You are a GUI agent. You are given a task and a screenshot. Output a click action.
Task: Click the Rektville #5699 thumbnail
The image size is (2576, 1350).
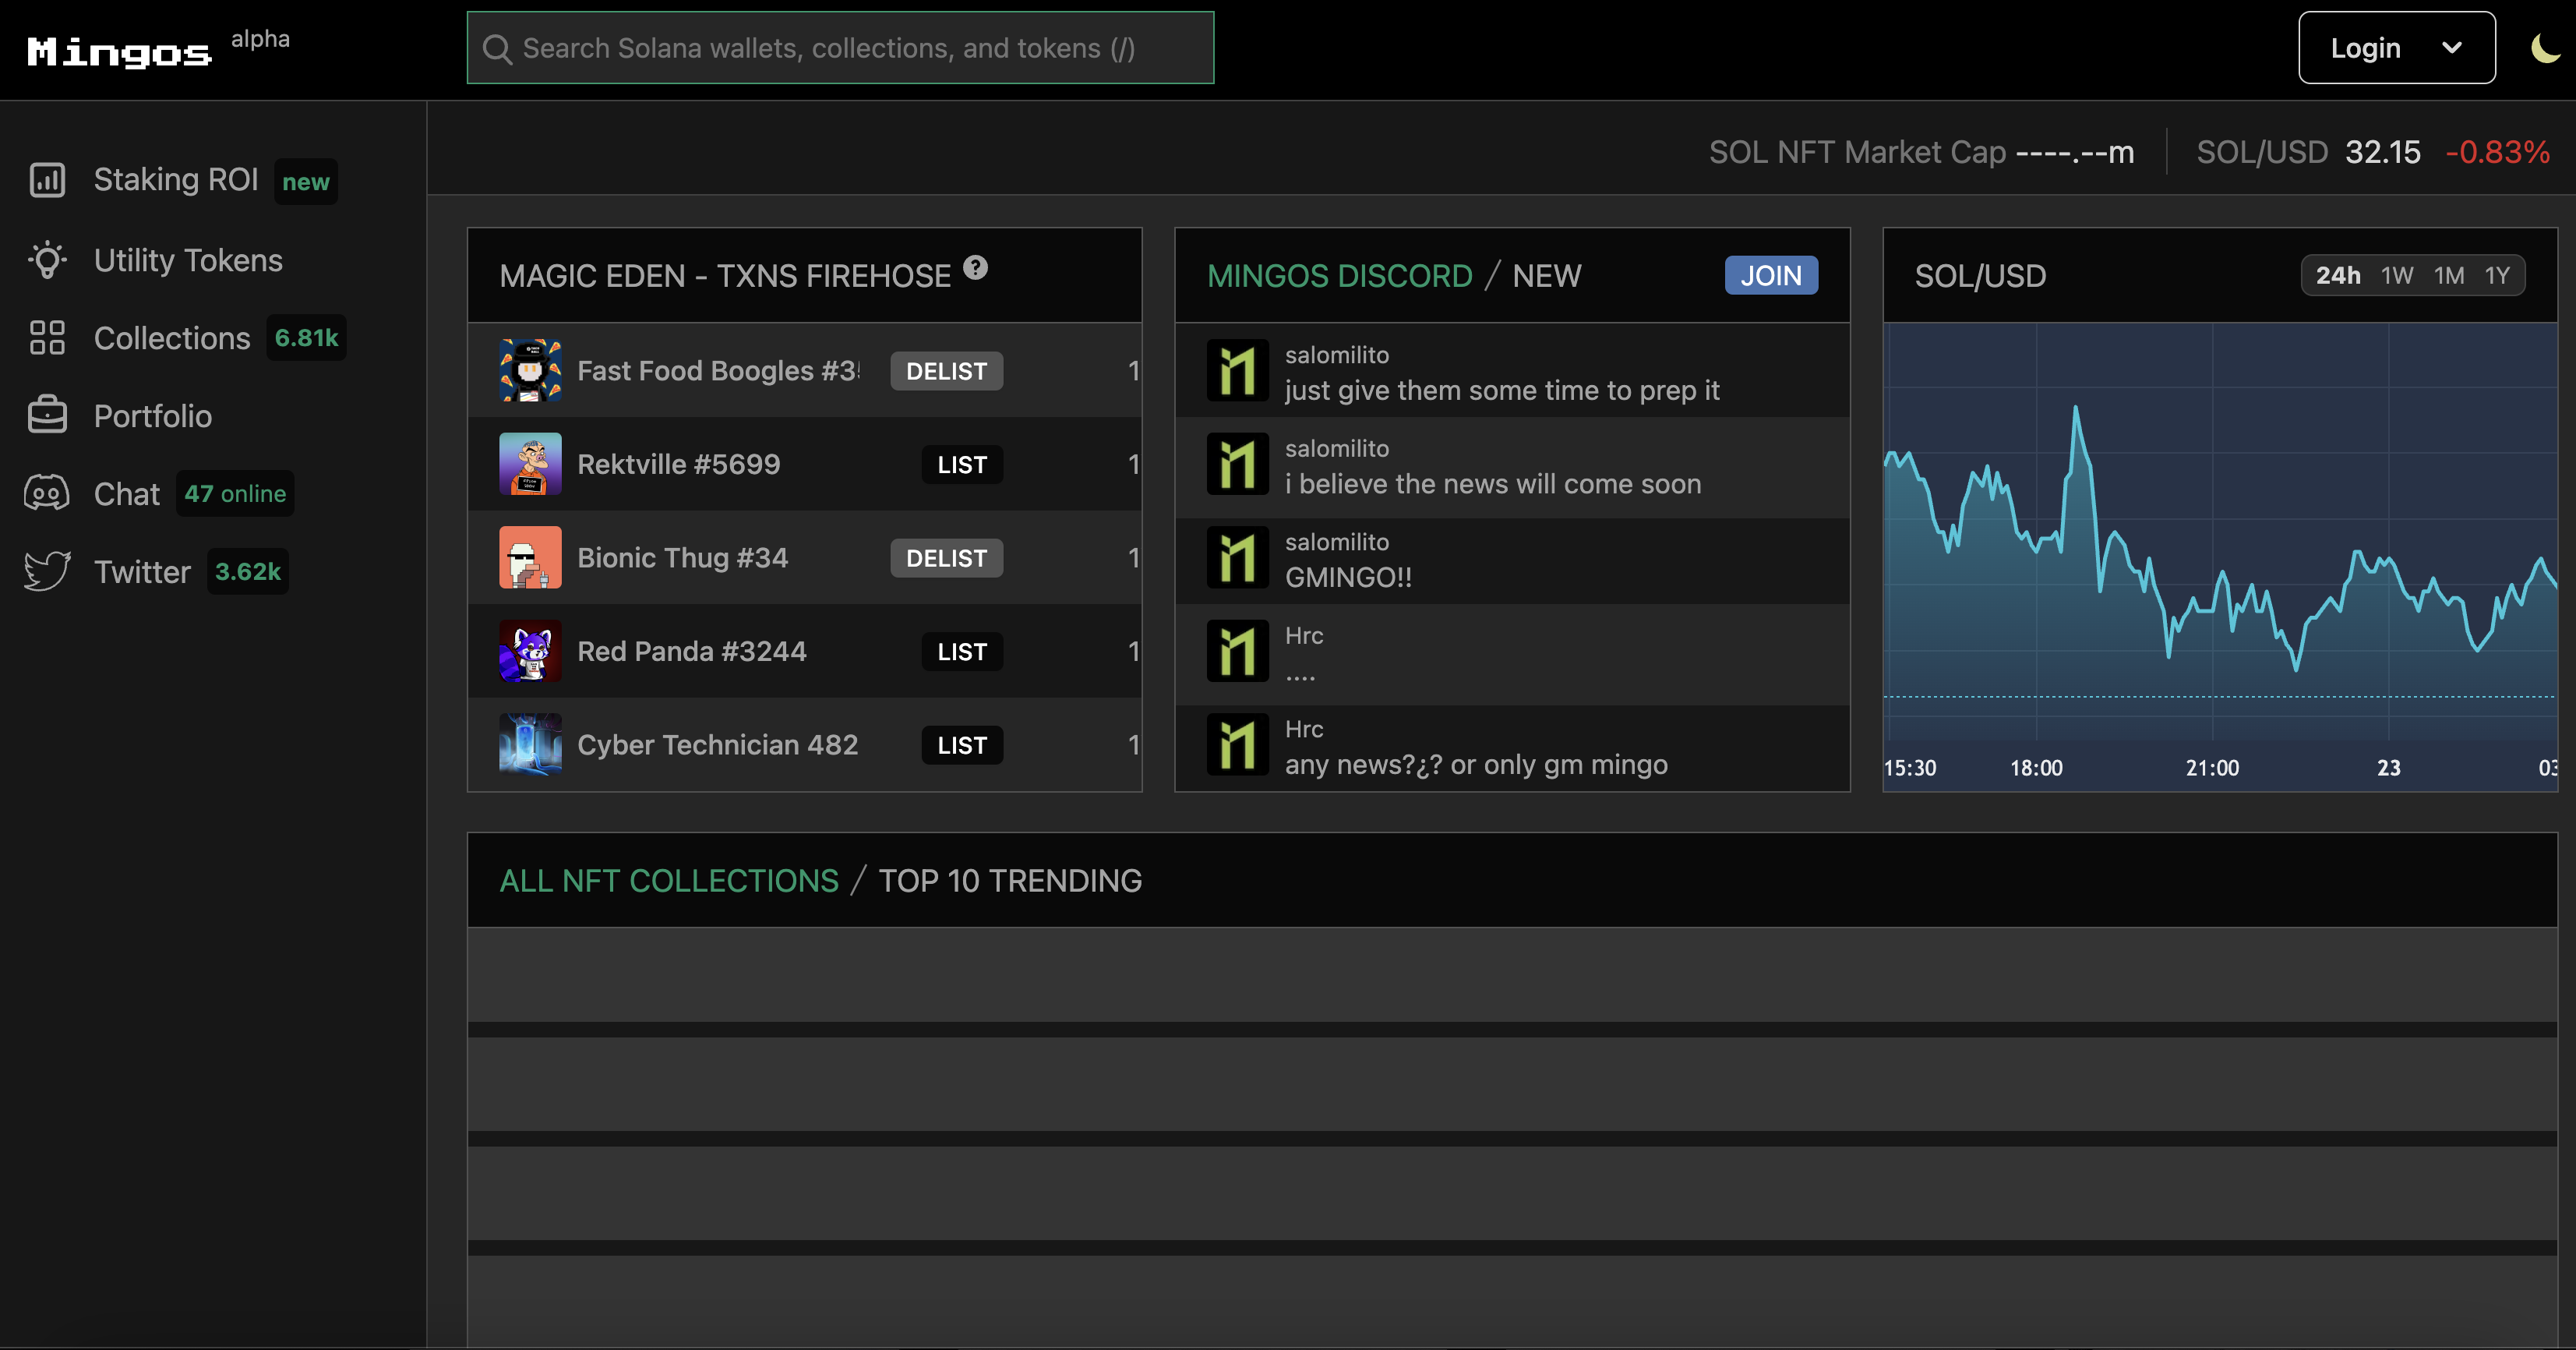[x=530, y=464]
